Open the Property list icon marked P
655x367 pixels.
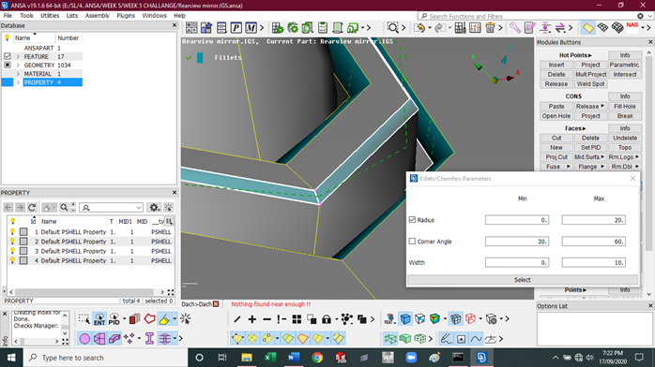pyautogui.click(x=236, y=28)
